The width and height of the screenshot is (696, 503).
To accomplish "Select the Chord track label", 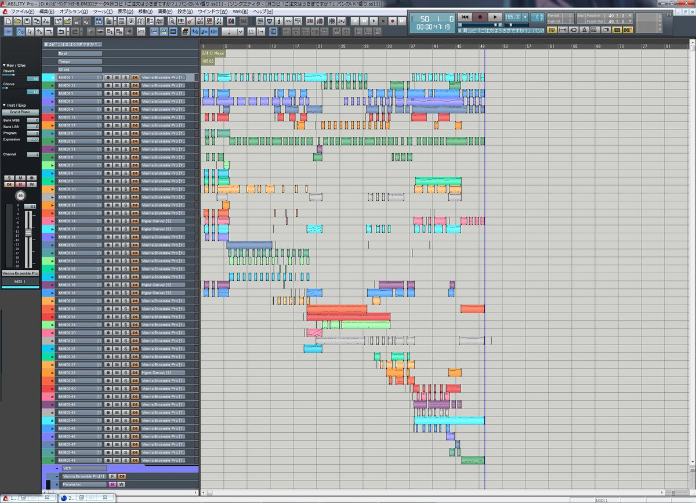I will click(x=80, y=69).
